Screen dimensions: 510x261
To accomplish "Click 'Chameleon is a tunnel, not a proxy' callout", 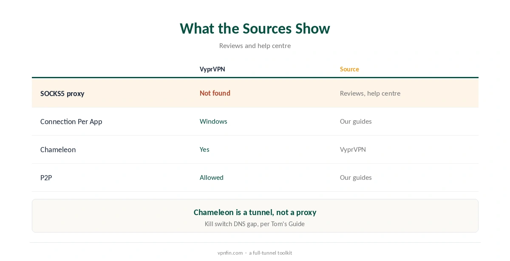I will pyautogui.click(x=255, y=212).
